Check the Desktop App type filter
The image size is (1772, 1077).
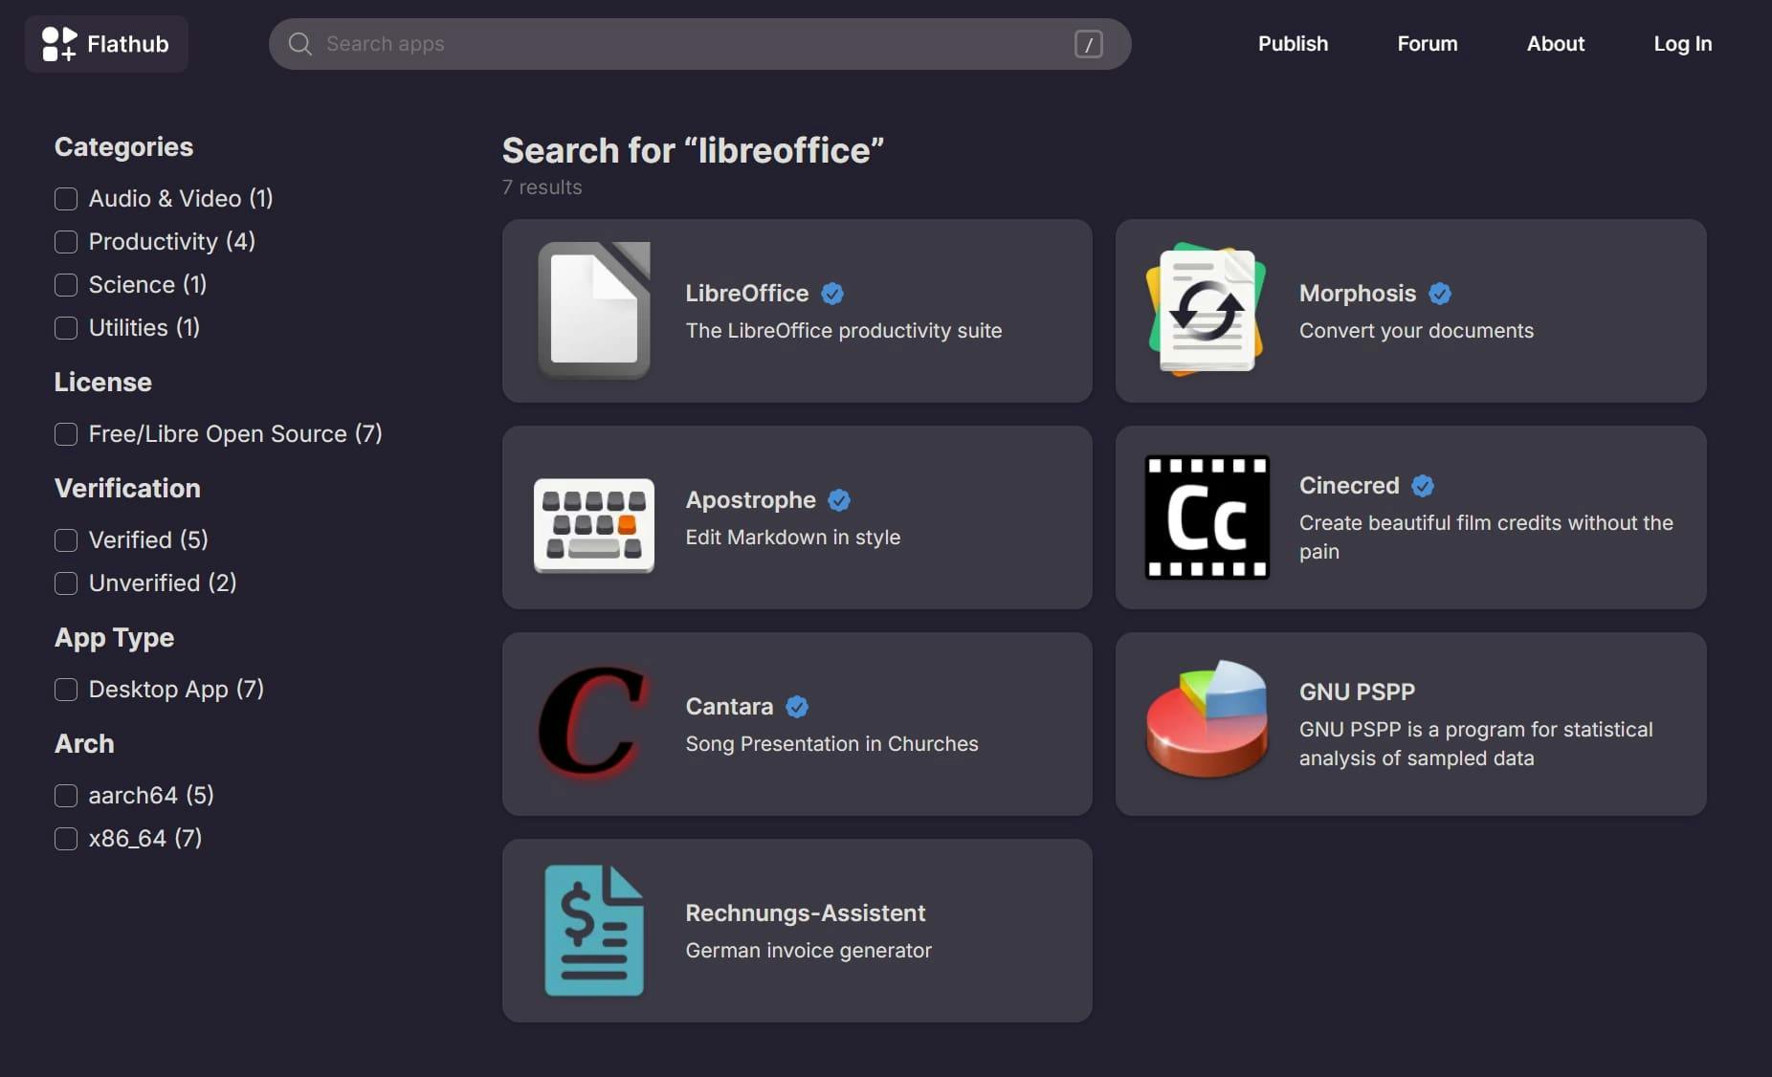pyautogui.click(x=66, y=690)
